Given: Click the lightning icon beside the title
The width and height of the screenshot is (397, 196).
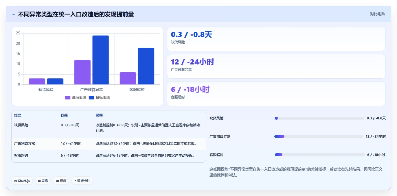Looking at the screenshot, I should (14, 14).
